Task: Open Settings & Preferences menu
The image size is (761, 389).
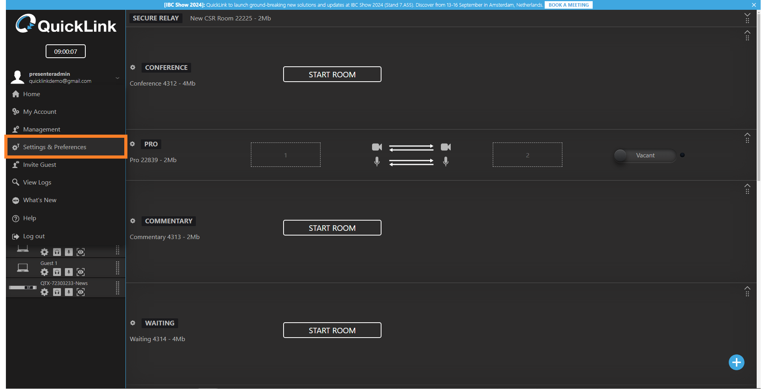Action: tap(54, 147)
